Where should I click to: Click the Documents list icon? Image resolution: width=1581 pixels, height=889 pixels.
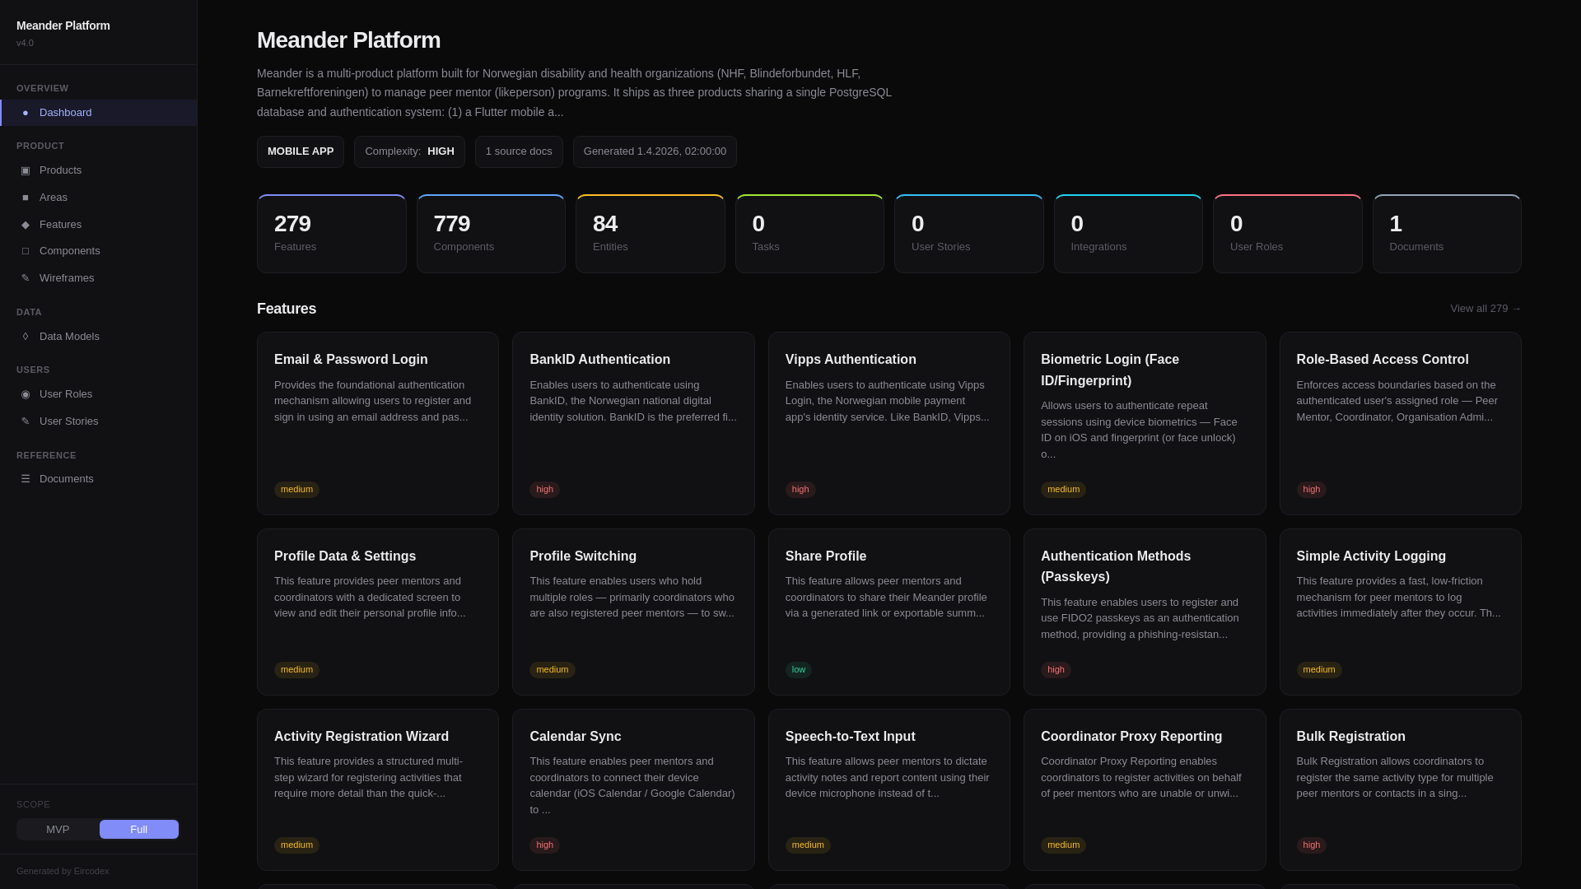pos(25,479)
